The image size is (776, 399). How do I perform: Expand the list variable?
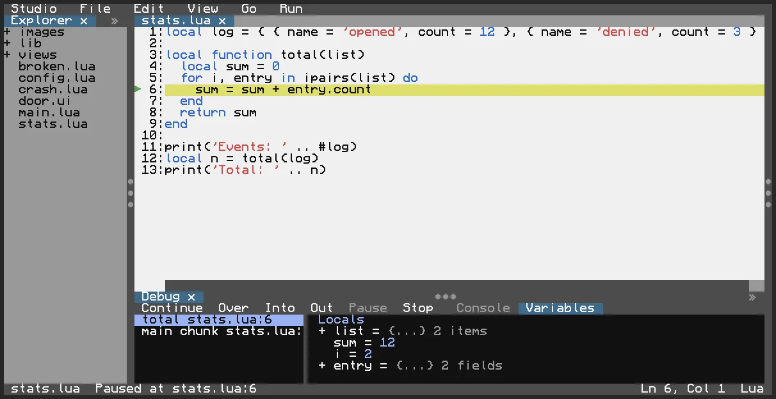point(322,331)
